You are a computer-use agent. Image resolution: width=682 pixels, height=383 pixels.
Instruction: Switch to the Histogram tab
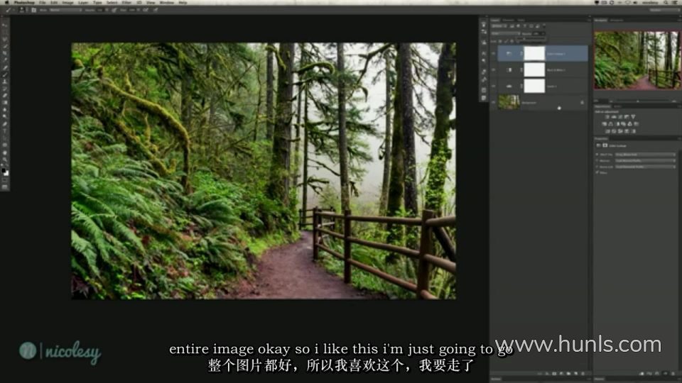tap(617, 20)
